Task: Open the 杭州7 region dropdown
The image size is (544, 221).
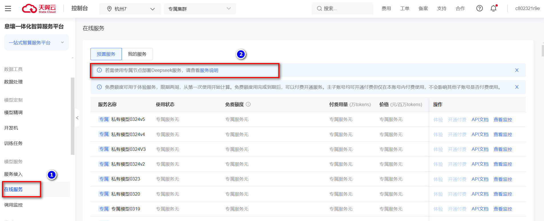Action: [x=130, y=9]
